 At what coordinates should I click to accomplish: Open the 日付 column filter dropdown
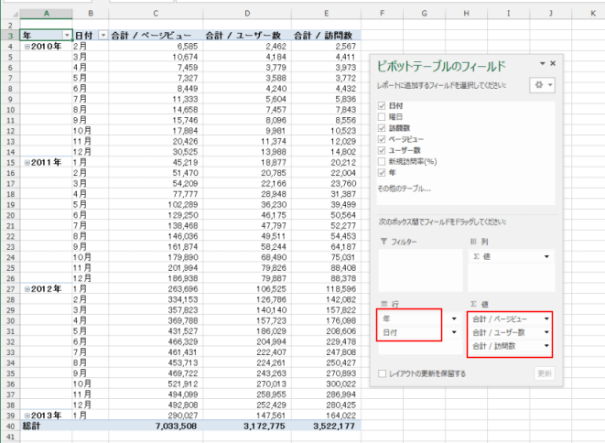coord(103,34)
